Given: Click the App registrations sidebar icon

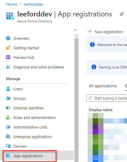Looking at the screenshot, I should (x=8, y=155).
